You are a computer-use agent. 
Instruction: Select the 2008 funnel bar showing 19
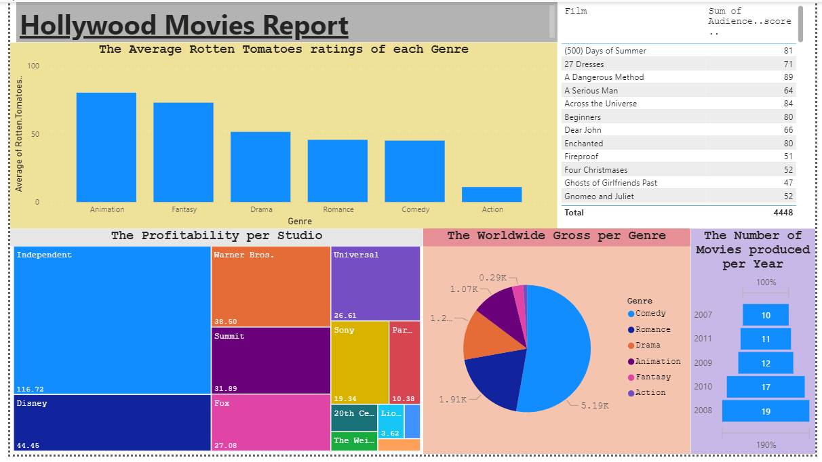(x=766, y=411)
